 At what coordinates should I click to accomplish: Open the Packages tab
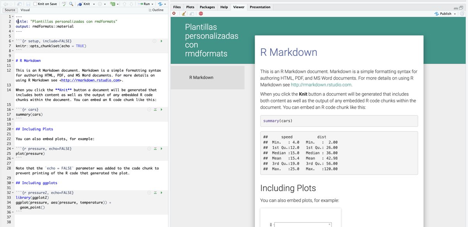[x=207, y=7]
